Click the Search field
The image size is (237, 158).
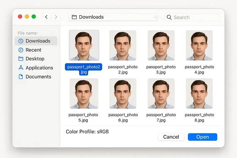(x=192, y=17)
